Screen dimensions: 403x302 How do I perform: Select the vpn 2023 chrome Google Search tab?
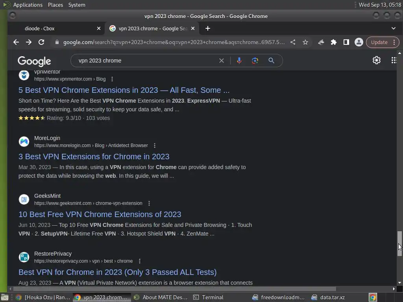152,28
